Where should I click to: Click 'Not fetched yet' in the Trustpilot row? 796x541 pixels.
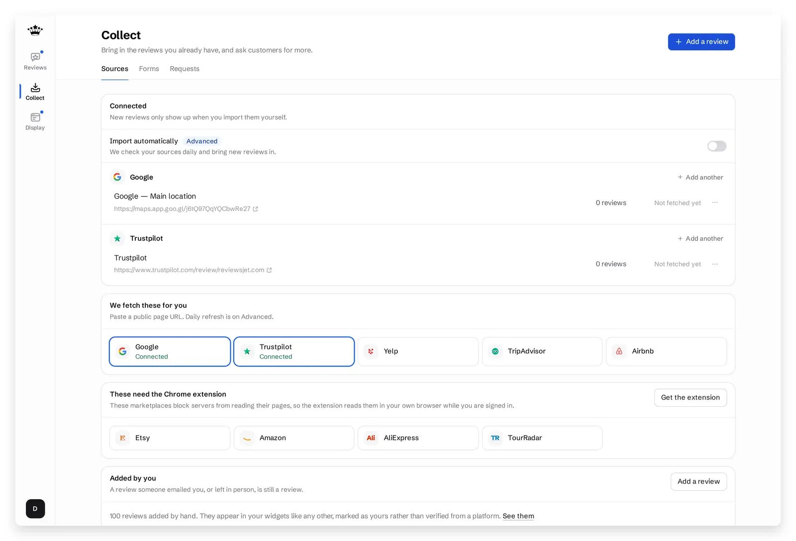678,264
